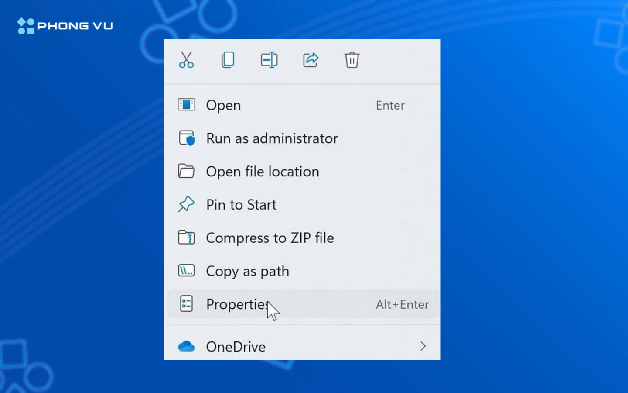Click the Share arrow icon
The image size is (628, 393).
point(311,60)
